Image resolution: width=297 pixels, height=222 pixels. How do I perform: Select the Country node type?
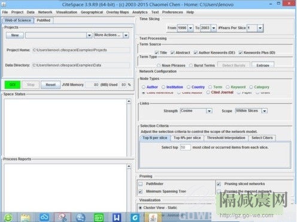189,87
